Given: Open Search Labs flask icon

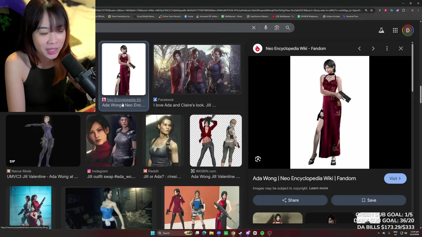Looking at the screenshot, I should coord(381,30).
